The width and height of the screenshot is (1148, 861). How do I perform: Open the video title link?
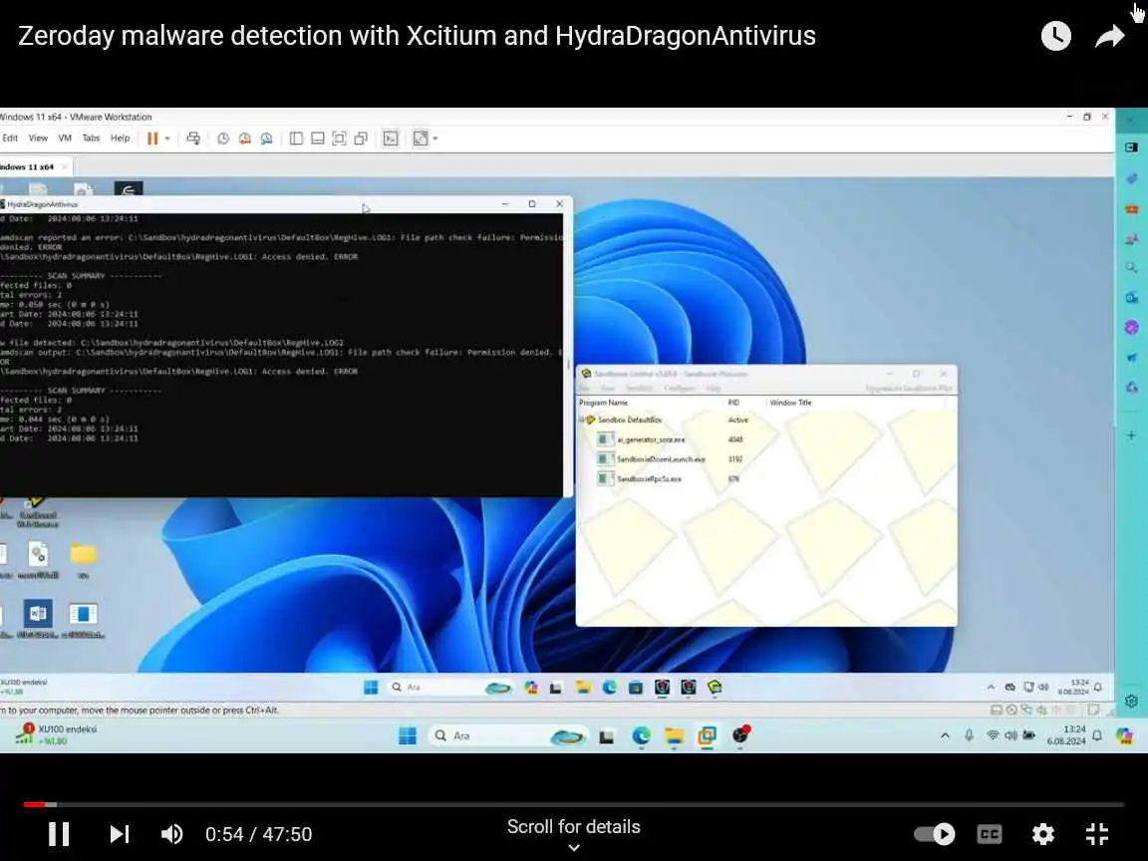(417, 35)
